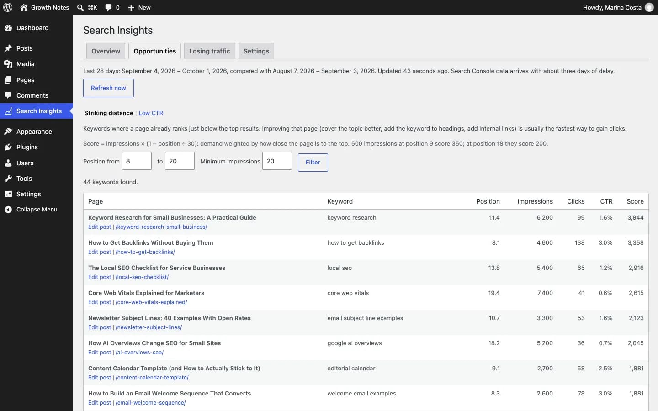The width and height of the screenshot is (658, 411).
Task: Focus the position 'to' field
Action: click(180, 161)
